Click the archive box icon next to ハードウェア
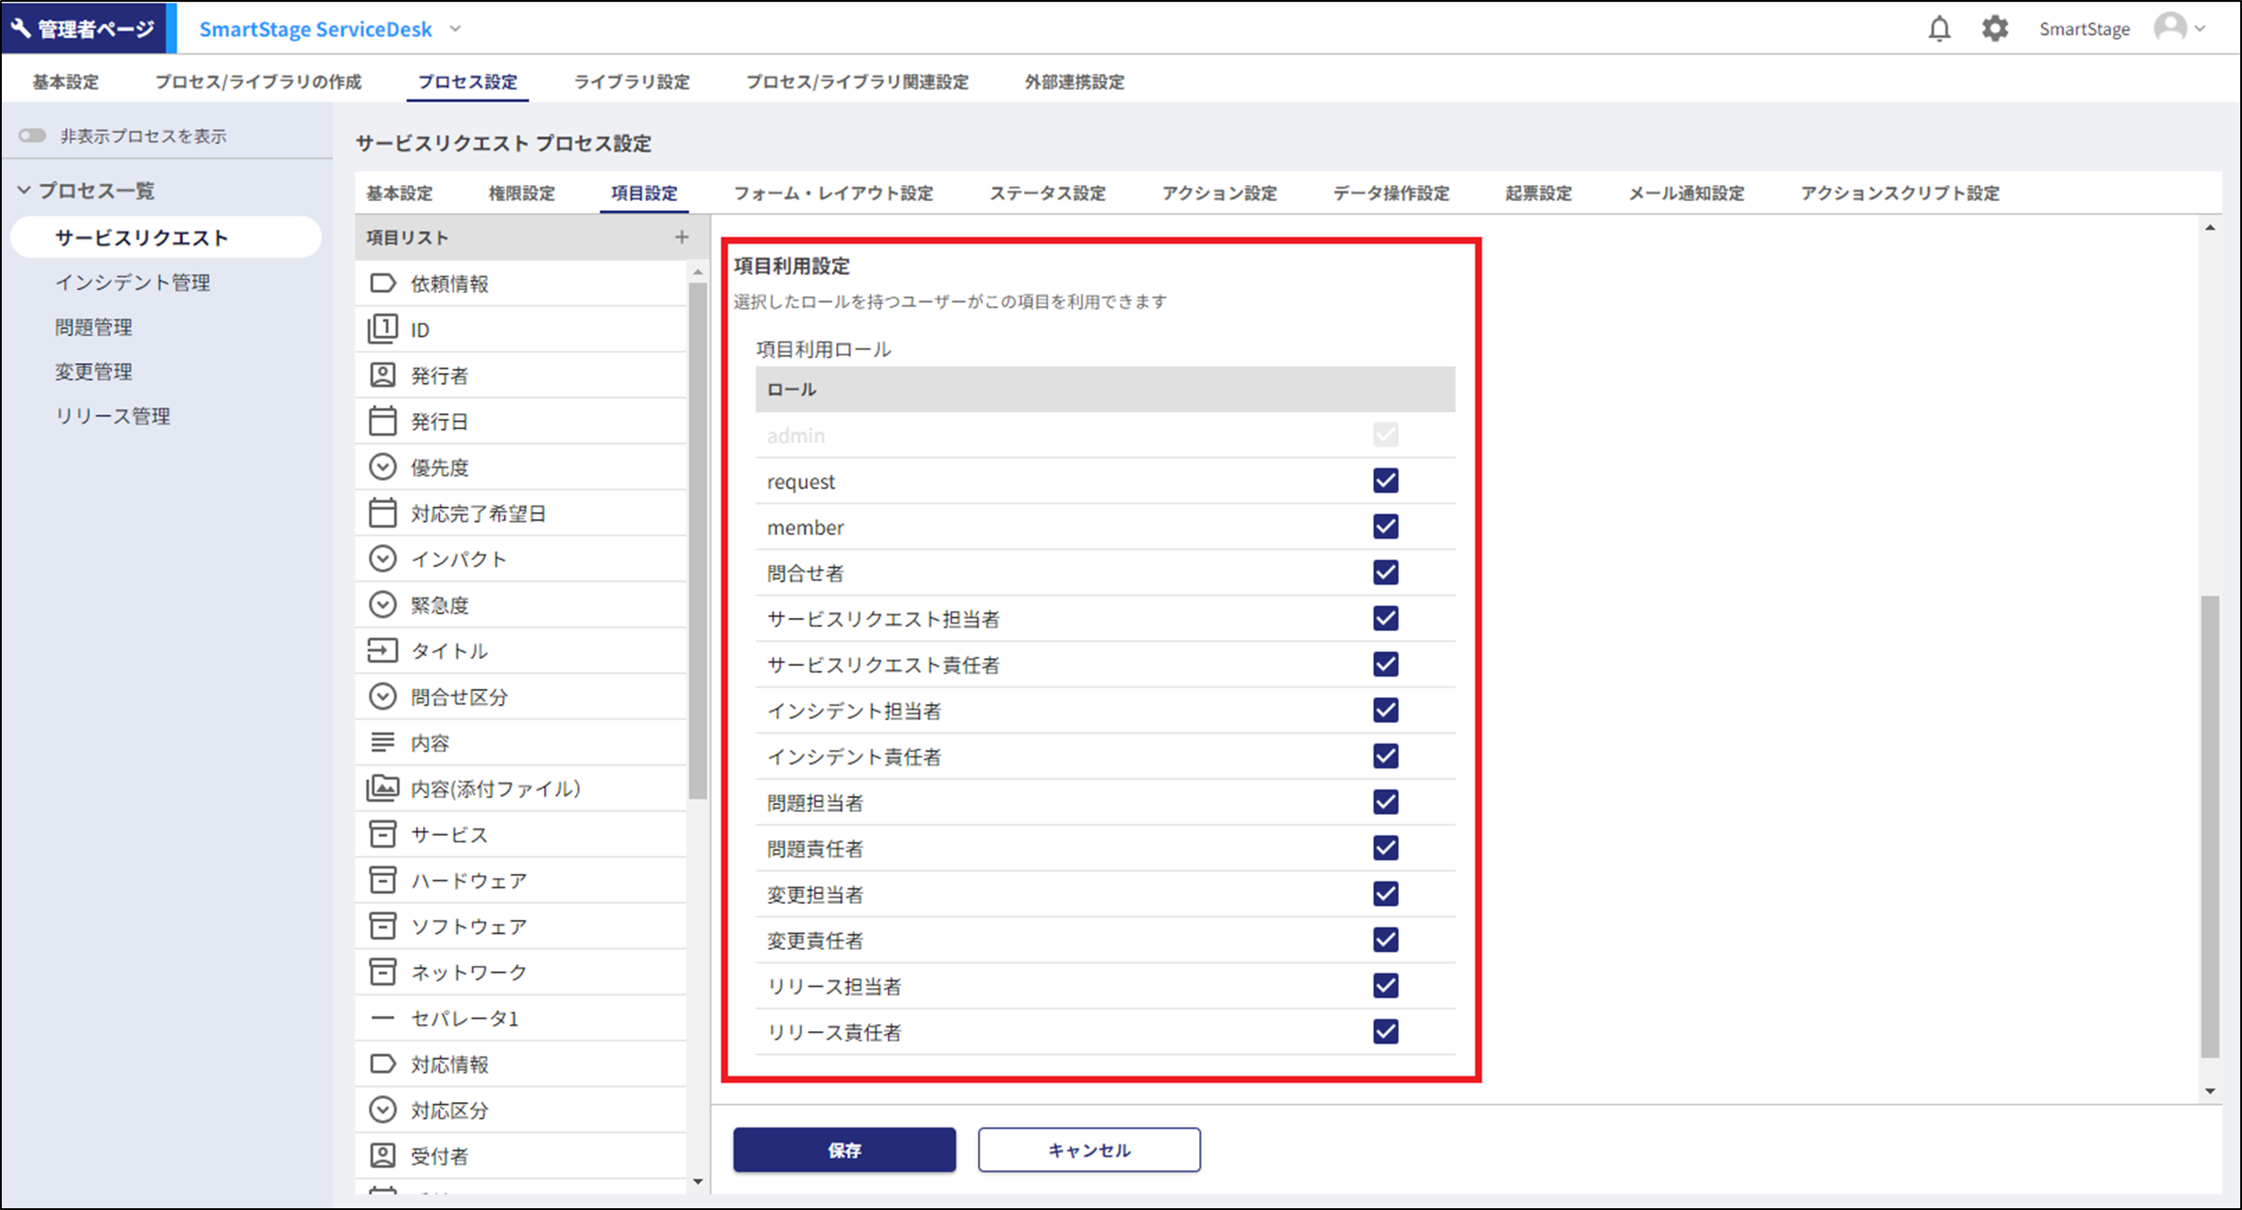 [x=383, y=880]
